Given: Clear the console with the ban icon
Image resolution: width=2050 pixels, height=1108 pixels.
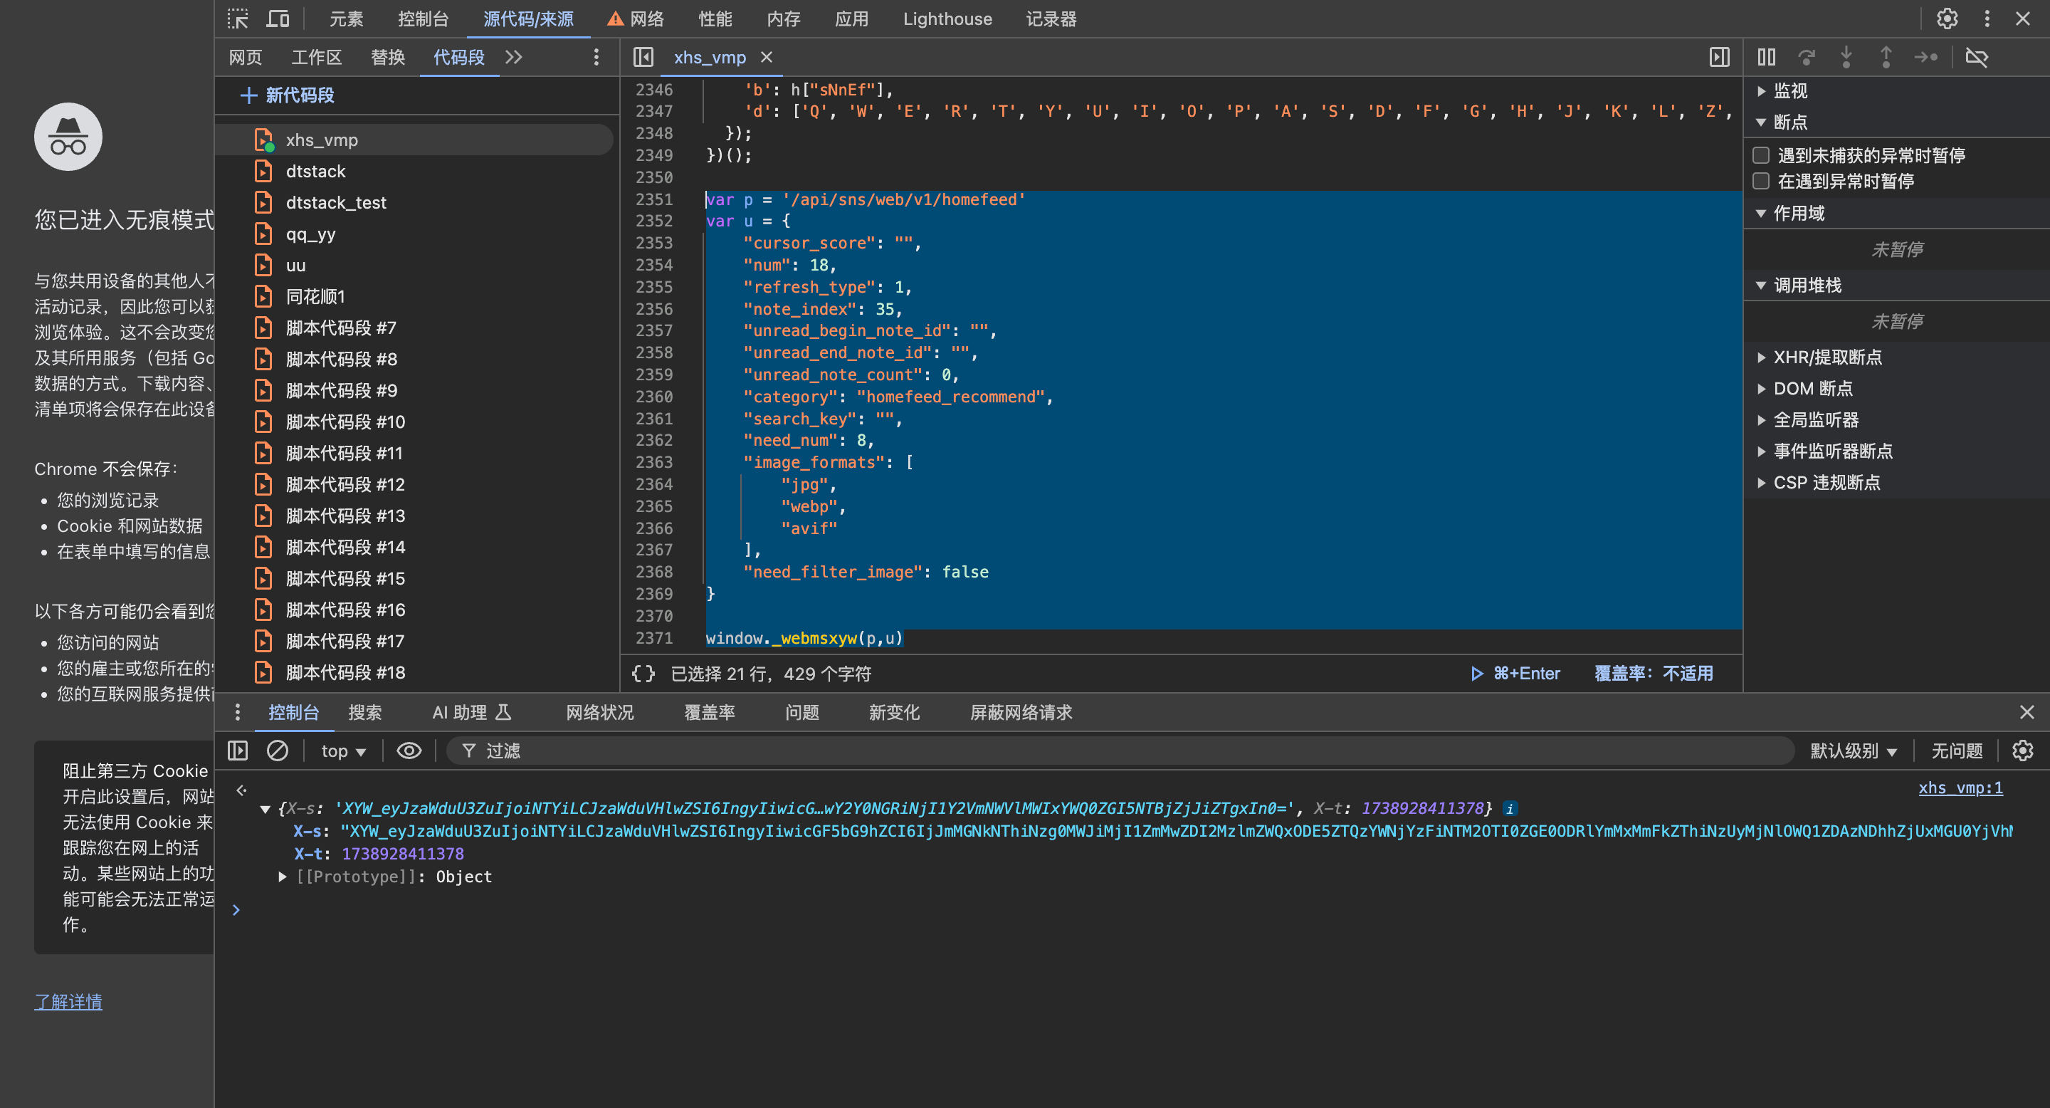Looking at the screenshot, I should pos(277,751).
